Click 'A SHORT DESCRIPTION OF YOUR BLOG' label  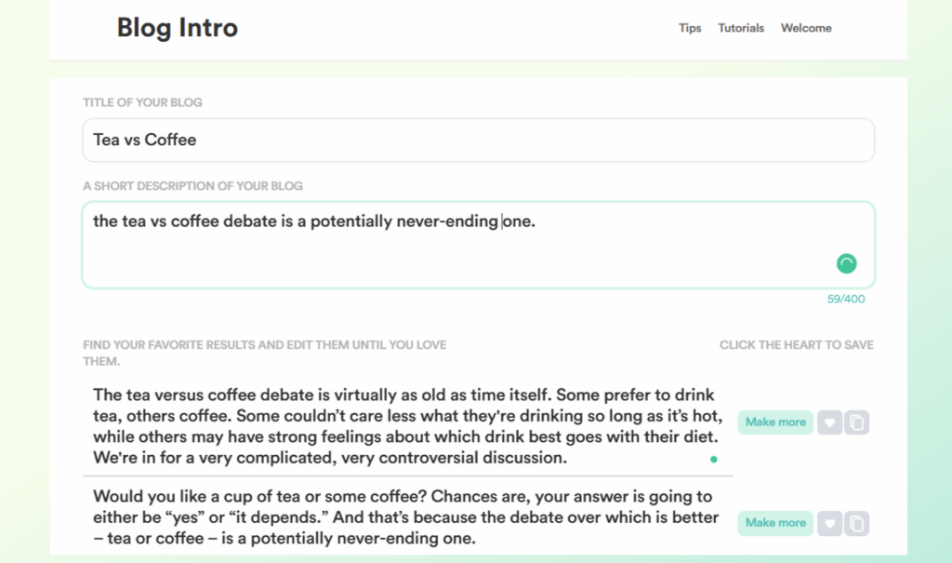click(192, 186)
